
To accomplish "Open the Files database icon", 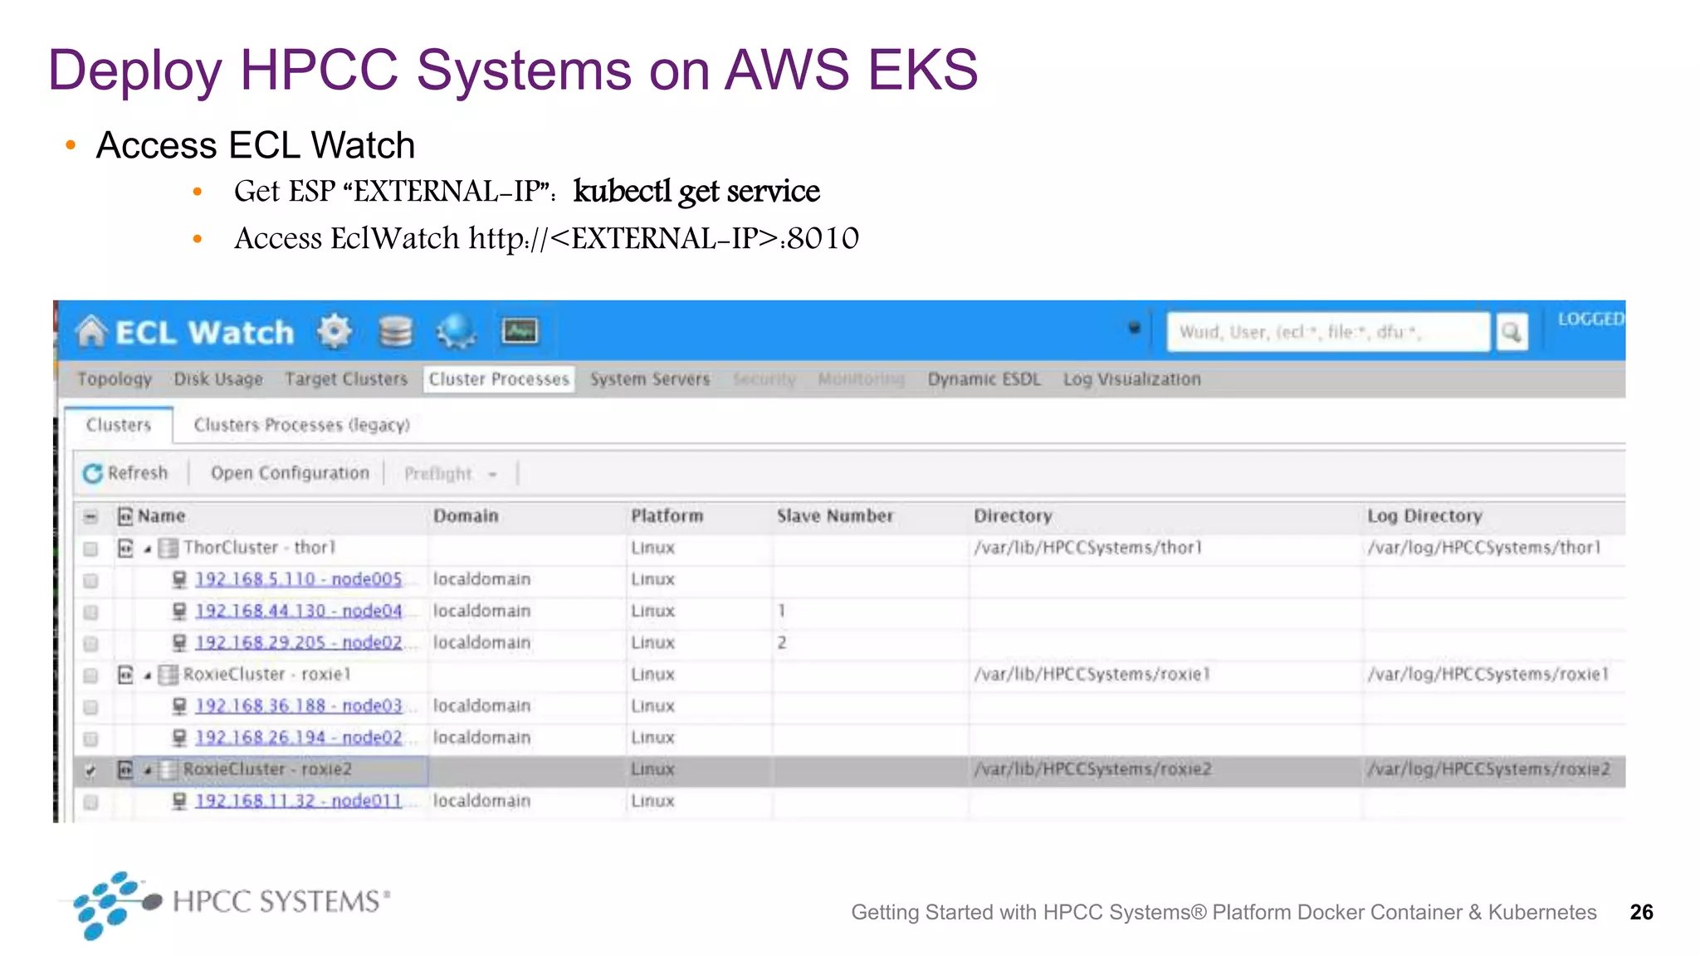I will 395,331.
